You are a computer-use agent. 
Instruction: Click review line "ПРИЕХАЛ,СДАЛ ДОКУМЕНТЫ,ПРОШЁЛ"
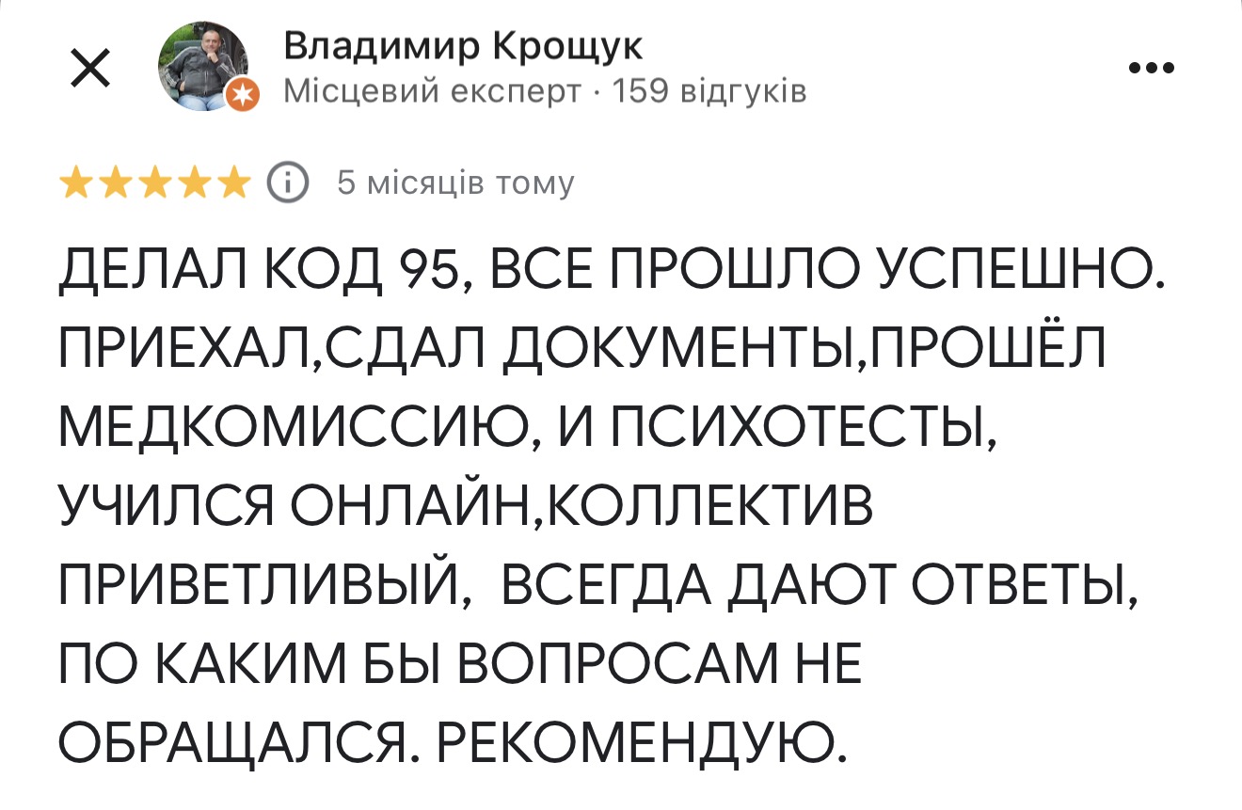[583, 352]
